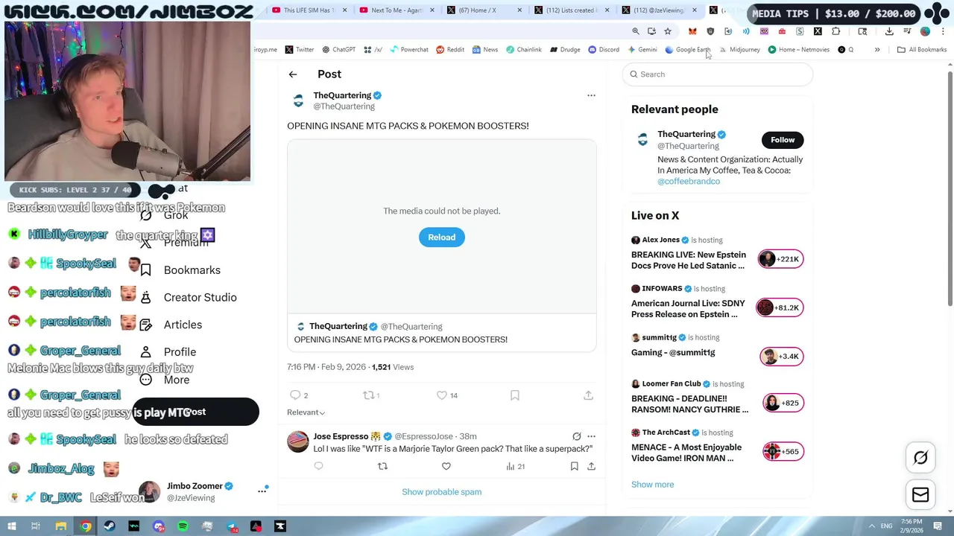This screenshot has height=536, width=954.
Task: Follow TheQuartering
Action: 783,140
